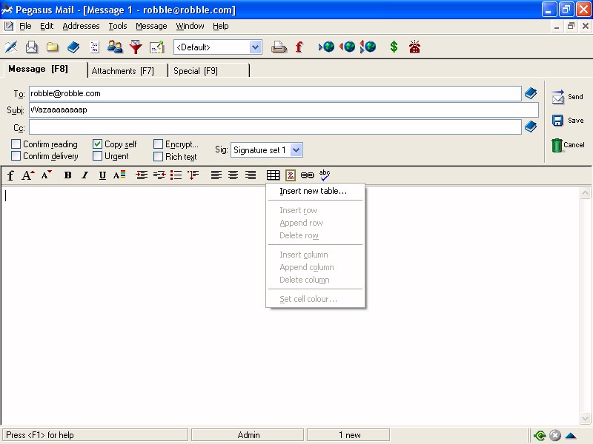Viewport: 593px width, 444px height.
Task: Toggle the bulleted list icon
Action: click(176, 175)
